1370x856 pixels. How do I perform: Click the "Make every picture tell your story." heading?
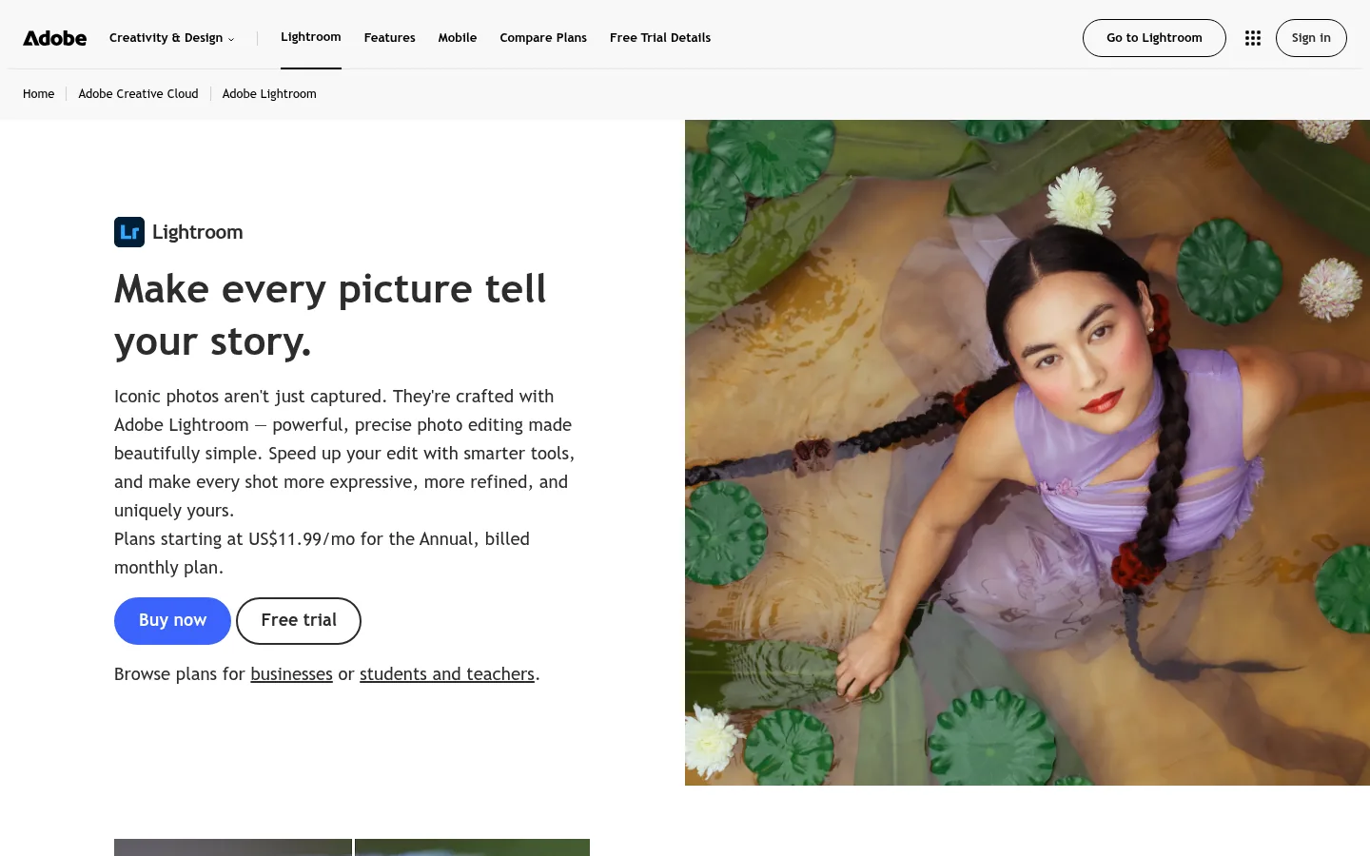[x=330, y=315]
